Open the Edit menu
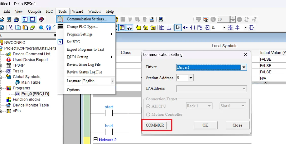The image size is (286, 144). (x=7, y=11)
